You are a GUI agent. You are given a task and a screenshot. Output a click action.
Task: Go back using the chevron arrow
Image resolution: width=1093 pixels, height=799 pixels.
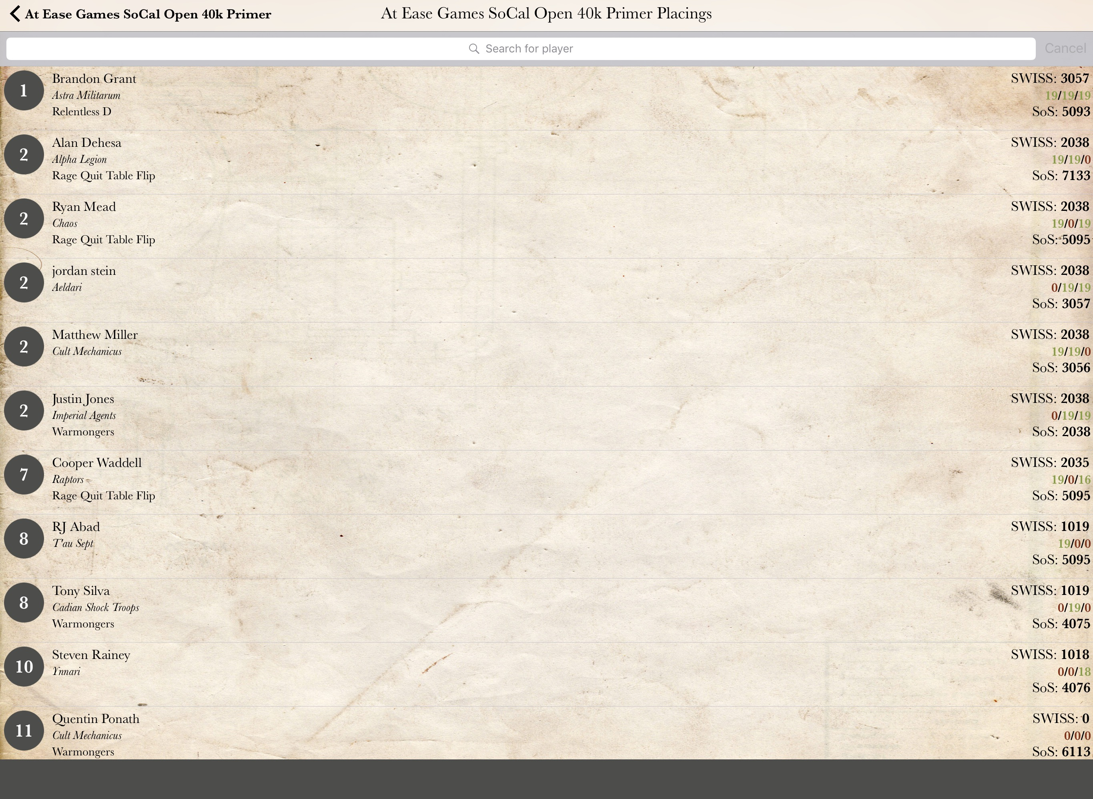click(x=15, y=14)
